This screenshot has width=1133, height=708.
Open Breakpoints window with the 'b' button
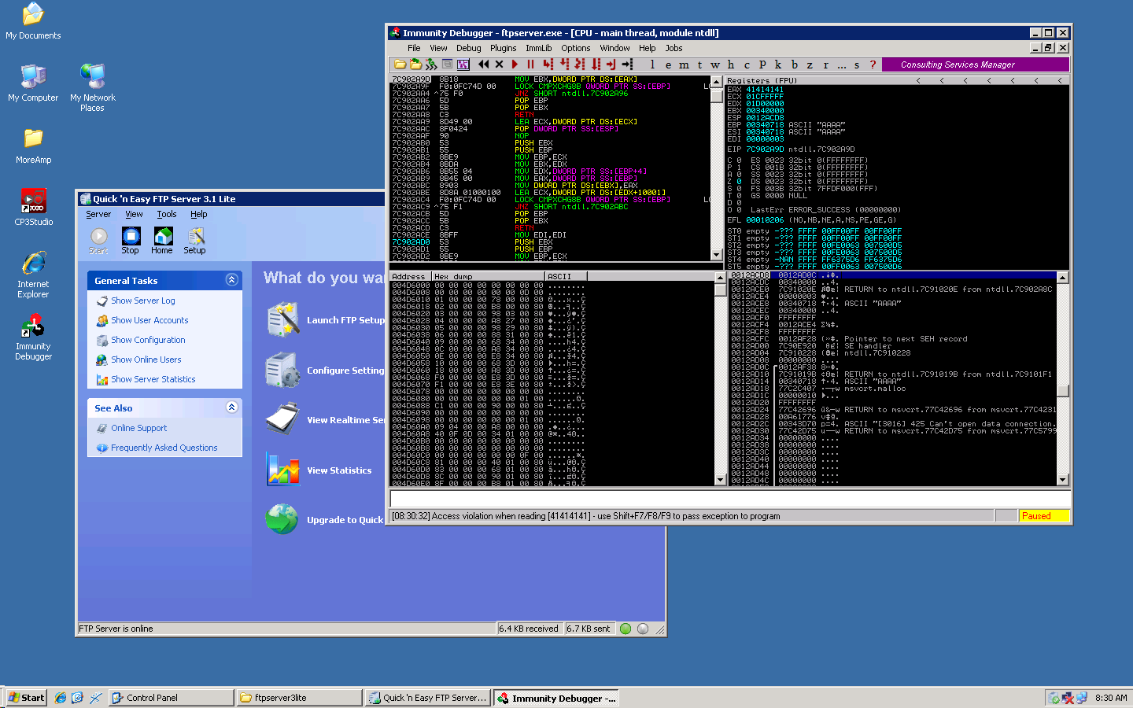pyautogui.click(x=795, y=65)
